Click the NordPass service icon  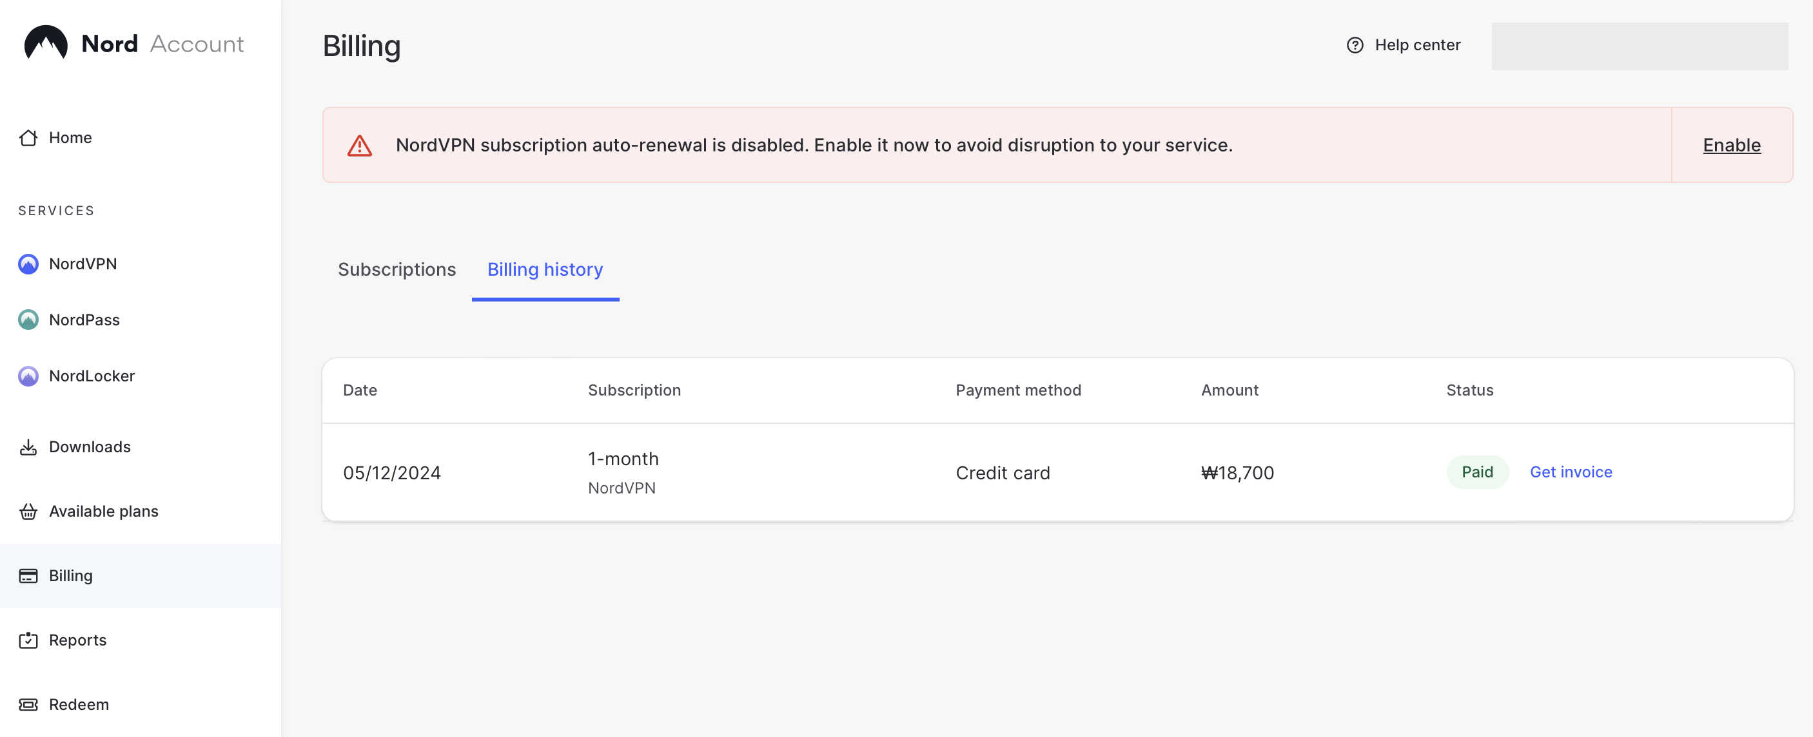click(28, 320)
